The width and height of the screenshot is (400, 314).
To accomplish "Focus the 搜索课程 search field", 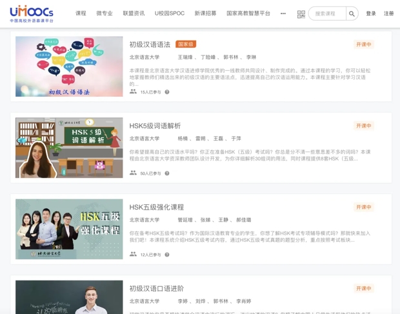I will [327, 14].
